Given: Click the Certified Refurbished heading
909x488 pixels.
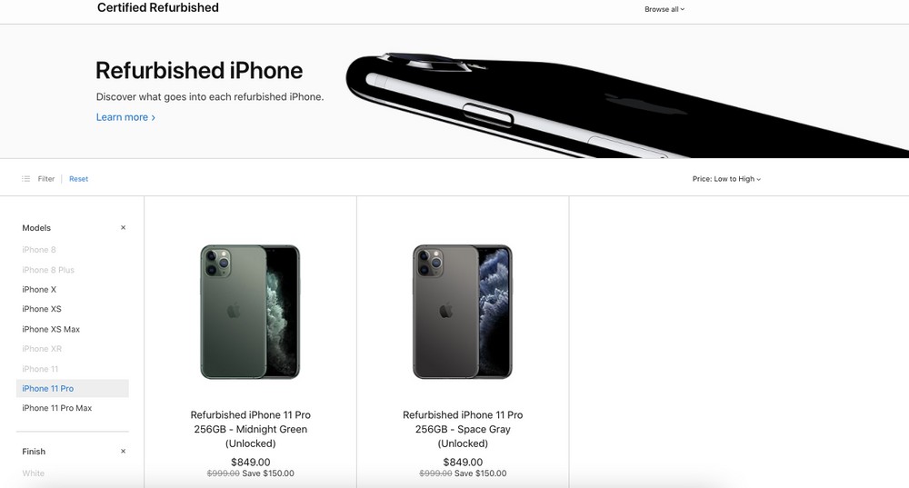Looking at the screenshot, I should tap(158, 7).
